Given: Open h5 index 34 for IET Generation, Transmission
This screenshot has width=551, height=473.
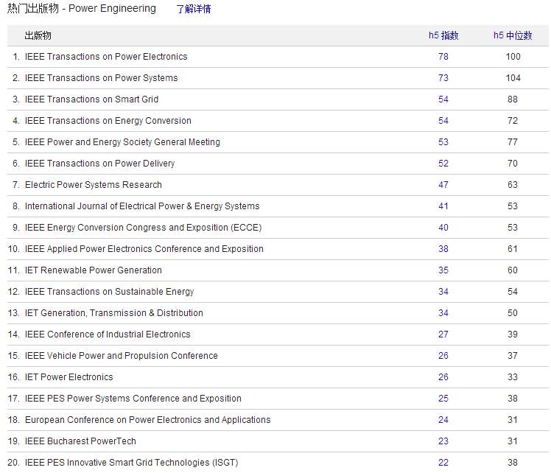Looking at the screenshot, I should tap(443, 313).
